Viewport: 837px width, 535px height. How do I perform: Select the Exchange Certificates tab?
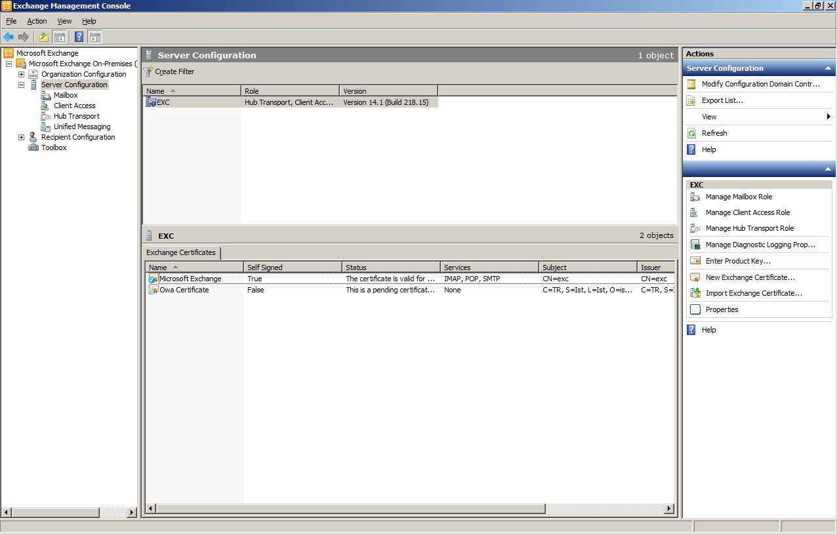[x=181, y=252]
